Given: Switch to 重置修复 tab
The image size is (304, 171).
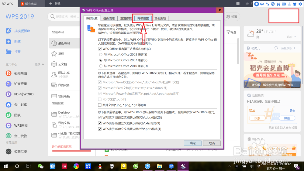Looking at the screenshot, I should pyautogui.click(x=126, y=19).
